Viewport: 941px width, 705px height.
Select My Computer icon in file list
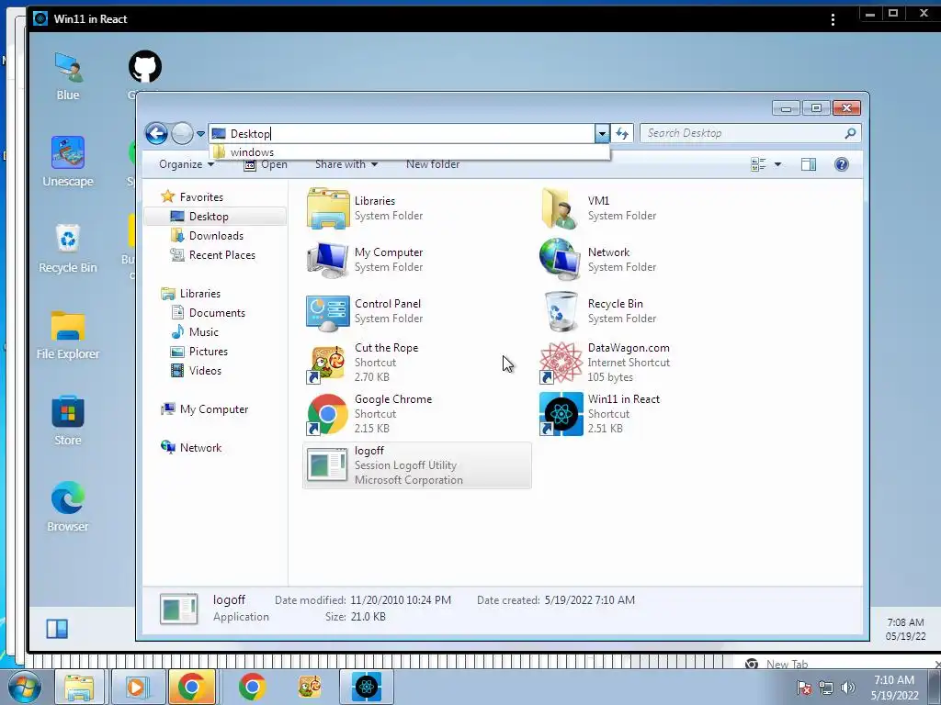coord(328,260)
